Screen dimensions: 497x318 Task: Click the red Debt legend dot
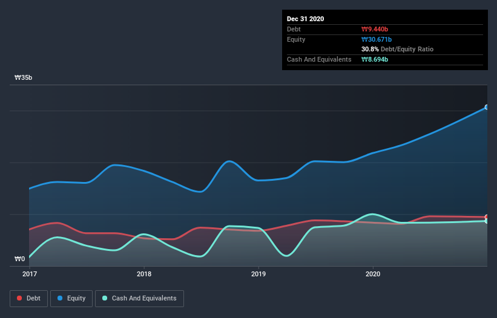tap(19, 298)
